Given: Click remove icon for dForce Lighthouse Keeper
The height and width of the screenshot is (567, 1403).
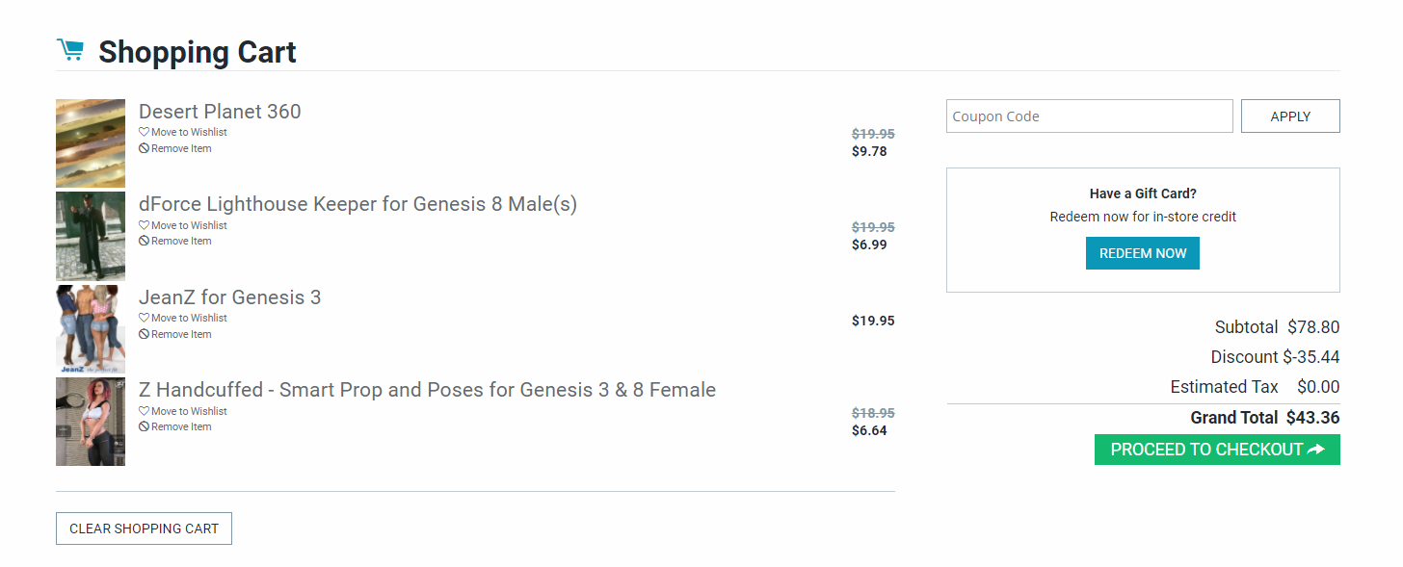Looking at the screenshot, I should coord(144,241).
